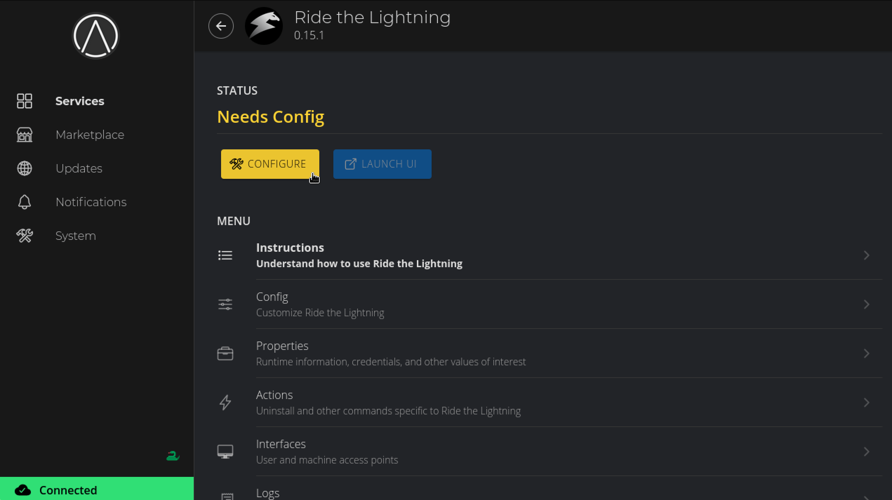The height and width of the screenshot is (500, 892).
Task: Expand the Actions row chevron
Action: 867,402
